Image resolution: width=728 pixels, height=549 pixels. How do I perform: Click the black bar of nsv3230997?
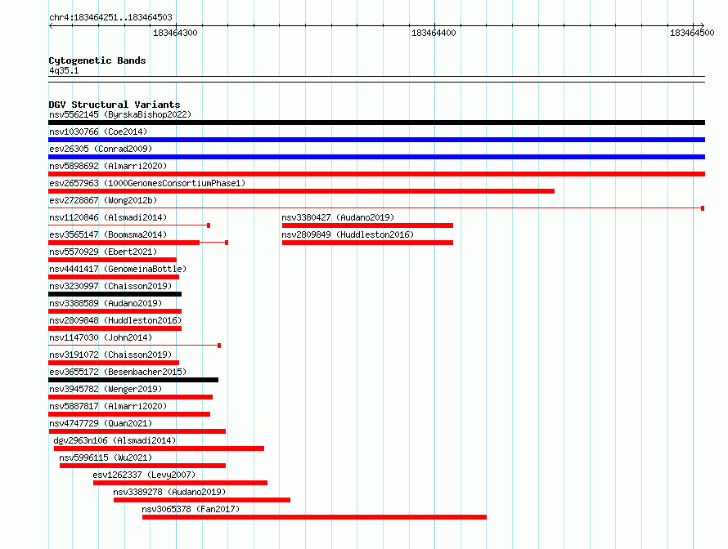pos(115,294)
